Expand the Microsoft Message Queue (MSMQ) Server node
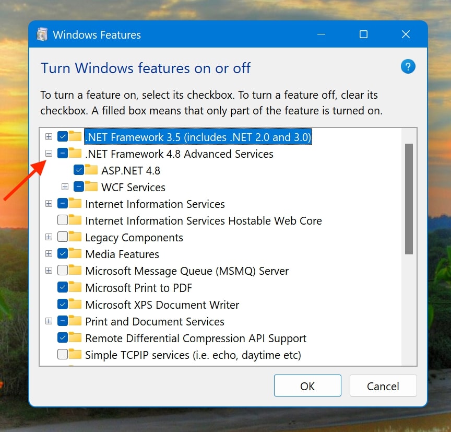The height and width of the screenshot is (432, 451). click(49, 271)
